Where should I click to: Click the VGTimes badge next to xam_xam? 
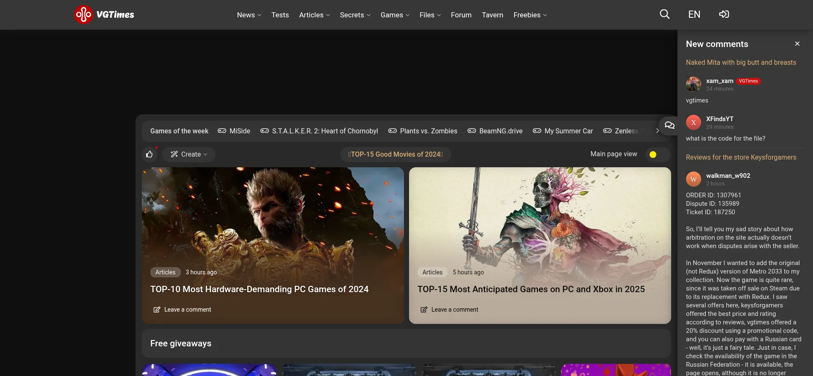748,81
